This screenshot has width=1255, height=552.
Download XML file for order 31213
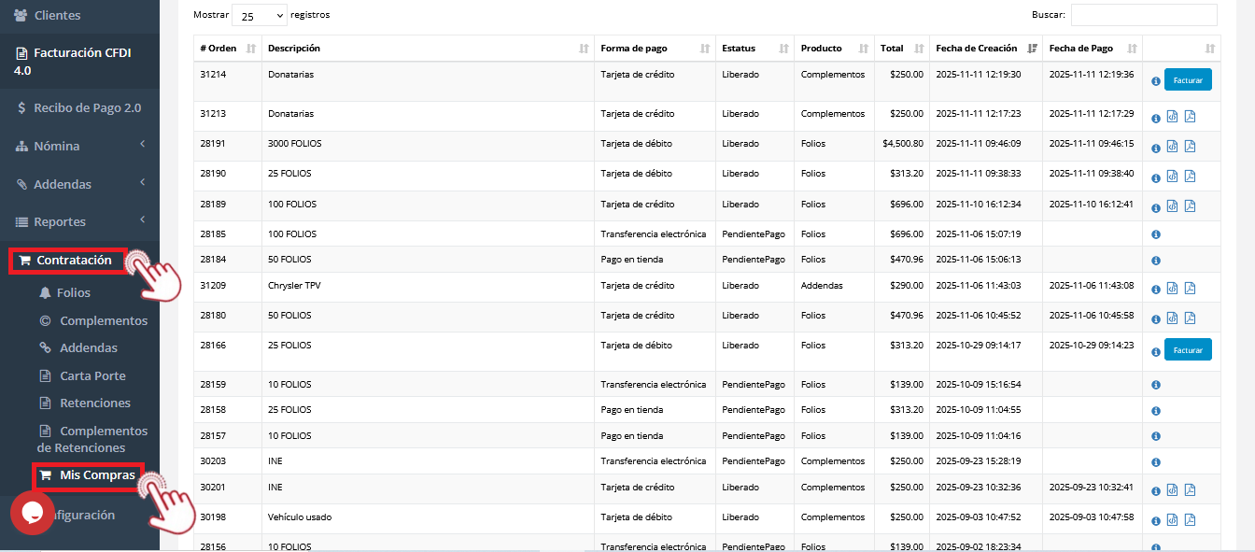pos(1173,118)
